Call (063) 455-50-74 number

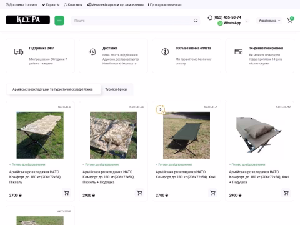pos(227,17)
